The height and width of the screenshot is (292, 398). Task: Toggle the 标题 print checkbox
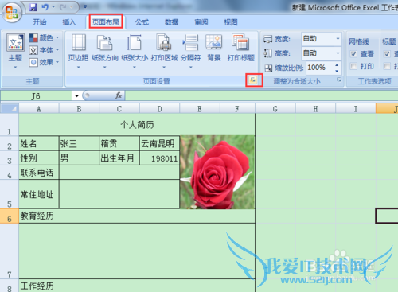click(x=387, y=66)
